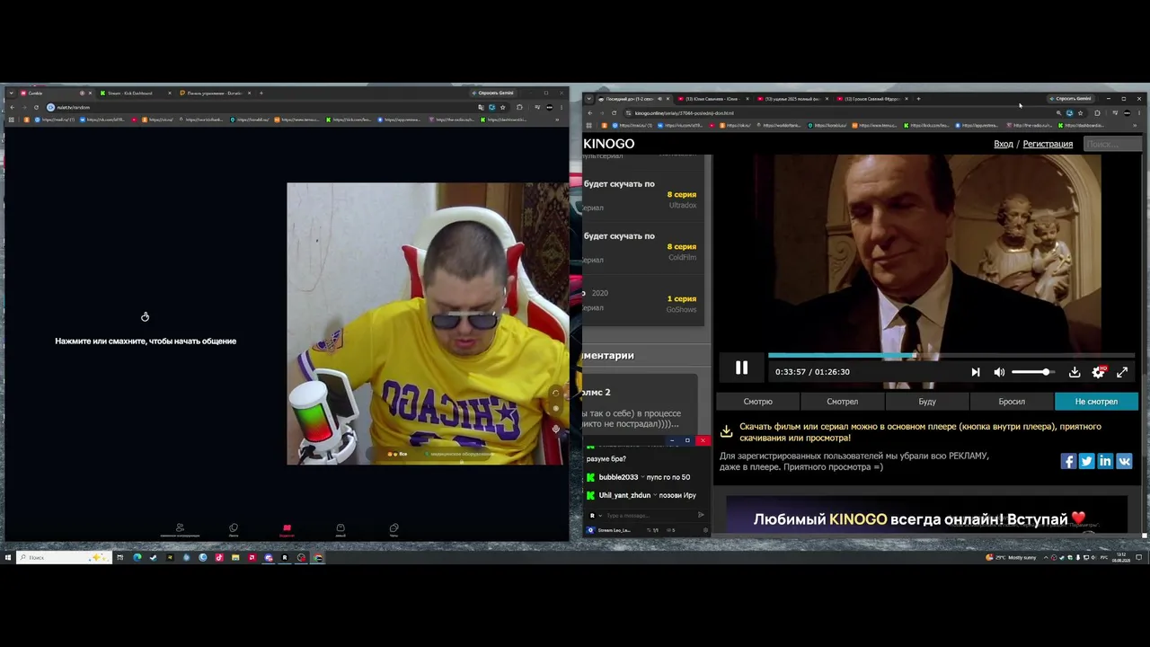
Task: Share the page on Facebook
Action: (x=1068, y=461)
